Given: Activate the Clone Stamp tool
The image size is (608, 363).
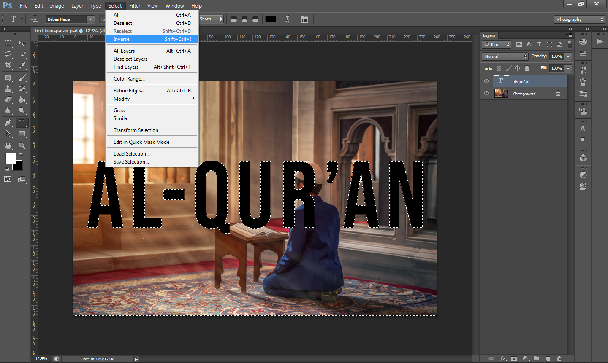Looking at the screenshot, I should click(8, 89).
